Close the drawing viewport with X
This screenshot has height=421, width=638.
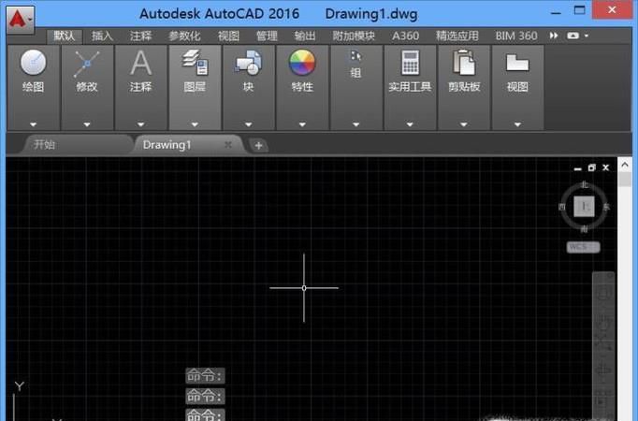[606, 167]
